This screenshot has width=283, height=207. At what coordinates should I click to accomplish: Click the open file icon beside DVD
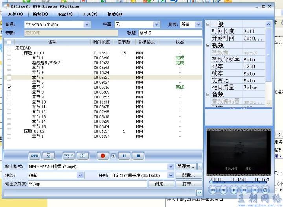(48, 156)
